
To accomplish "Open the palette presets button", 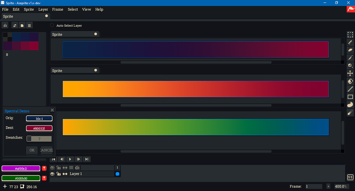I will pyautogui.click(x=22, y=26).
